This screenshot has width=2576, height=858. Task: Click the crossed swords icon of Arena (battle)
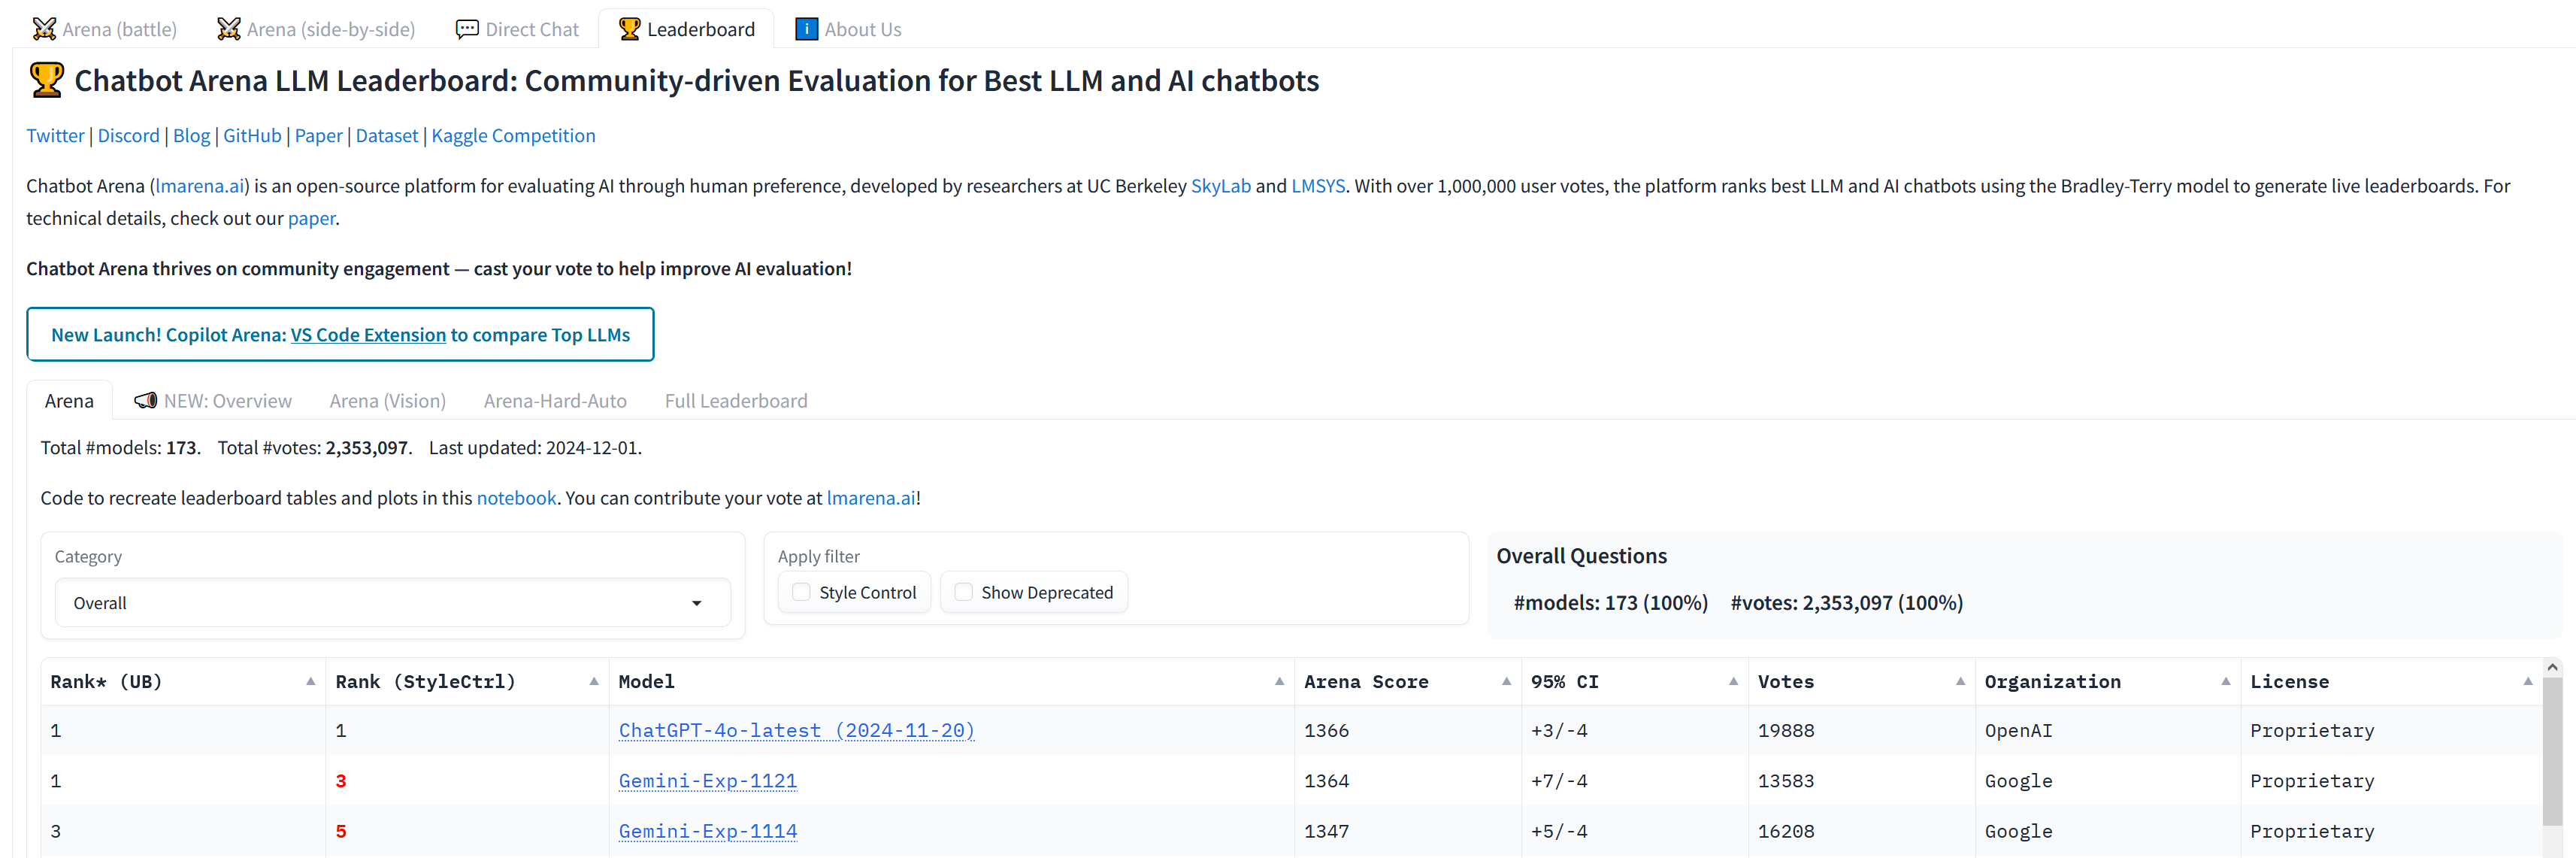tap(44, 29)
